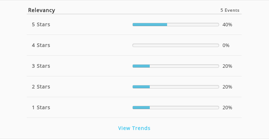Screen dimensions: 269x139
Task: Open the View Trends link
Action: click(x=134, y=128)
